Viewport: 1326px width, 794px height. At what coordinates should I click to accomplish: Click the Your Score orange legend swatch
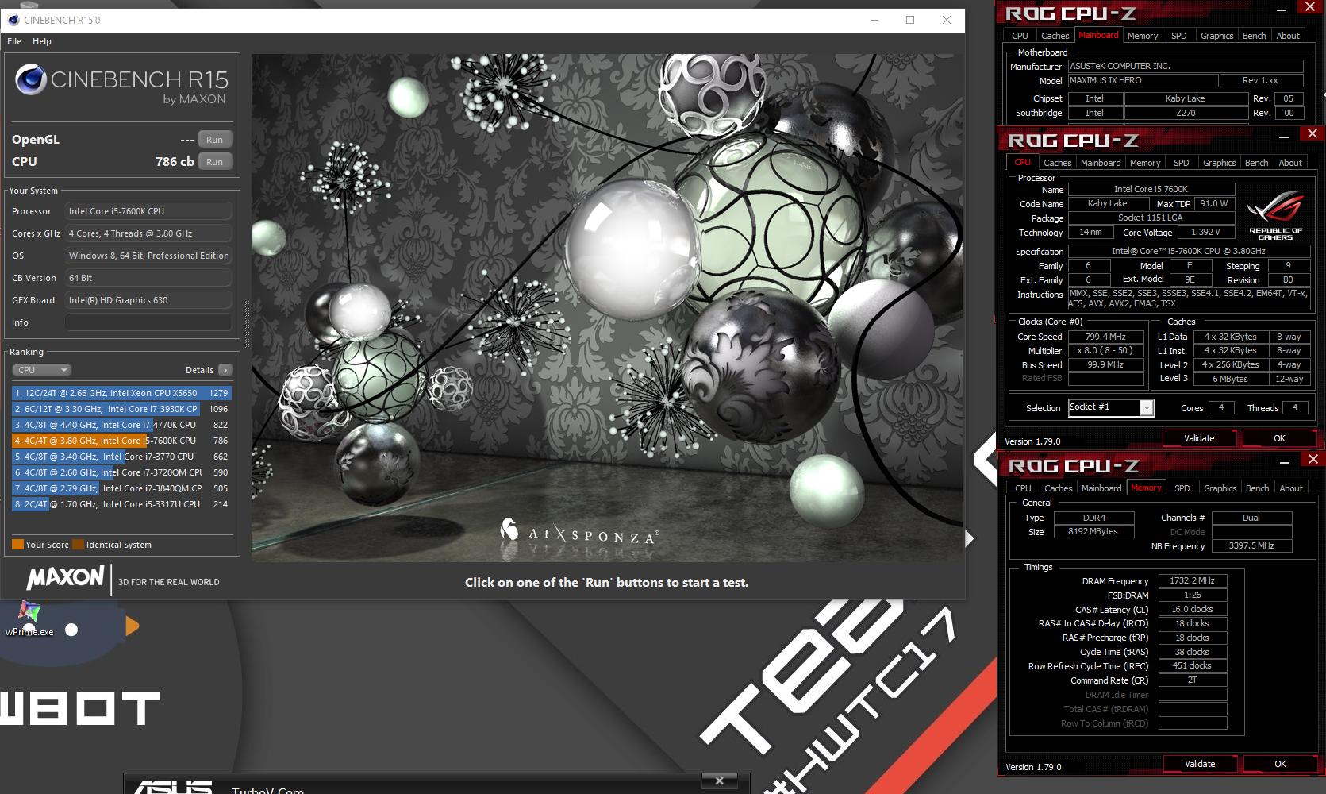pos(17,545)
